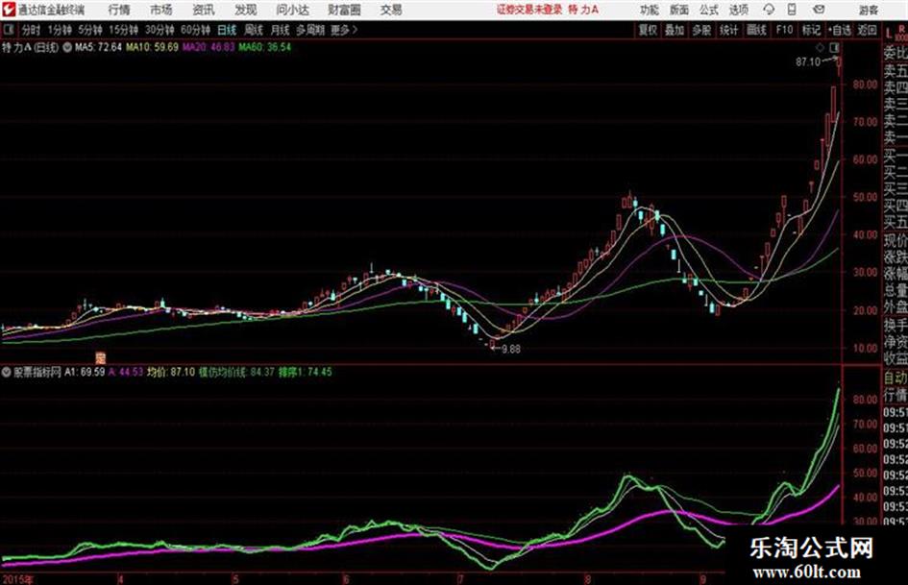Select the 月线 monthly chart tab
This screenshot has width=908, height=585.
pos(281,30)
